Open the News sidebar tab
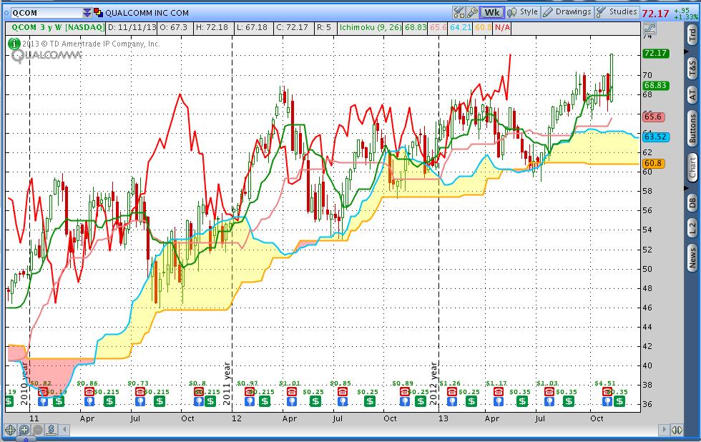The image size is (701, 442). click(x=692, y=258)
